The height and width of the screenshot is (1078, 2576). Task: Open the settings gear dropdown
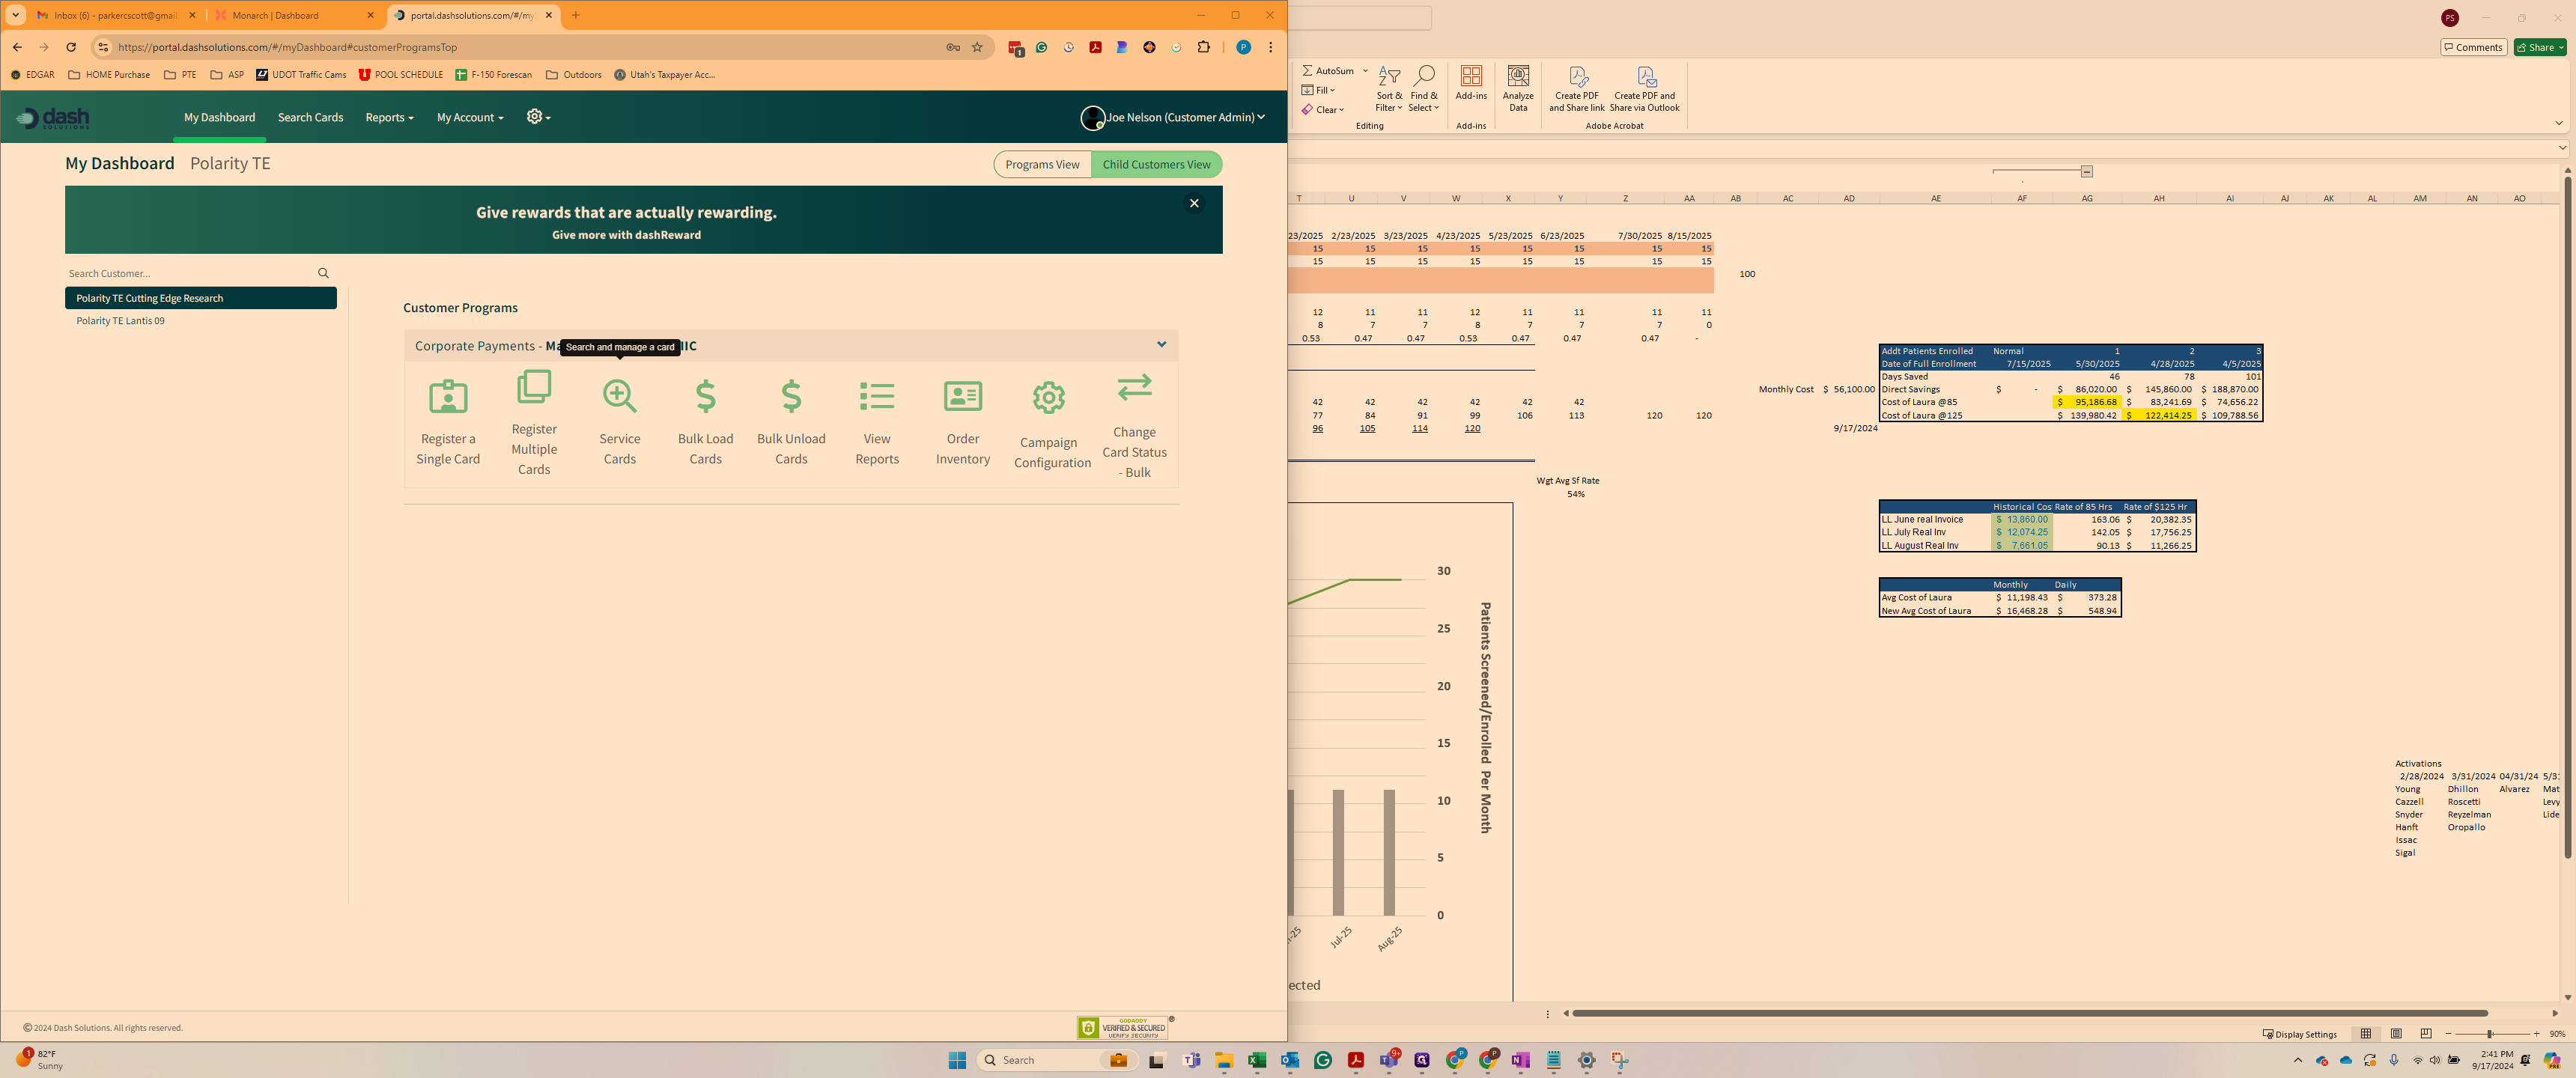(538, 117)
